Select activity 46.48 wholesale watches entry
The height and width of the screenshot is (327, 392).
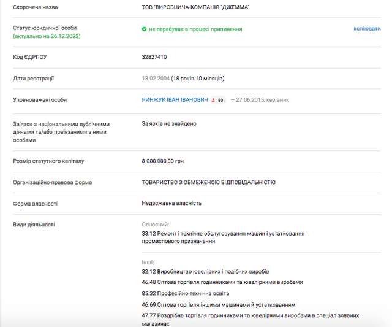pos(222,282)
